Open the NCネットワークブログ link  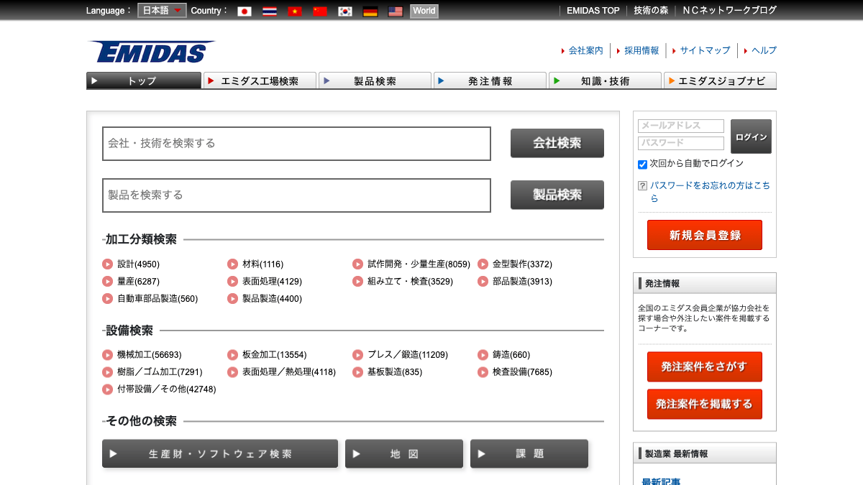(x=729, y=11)
